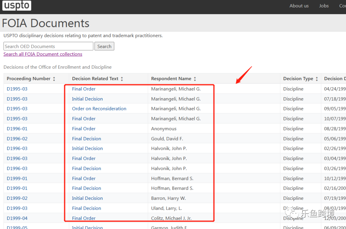Open Final Decision for Gould, David F.

pos(86,139)
